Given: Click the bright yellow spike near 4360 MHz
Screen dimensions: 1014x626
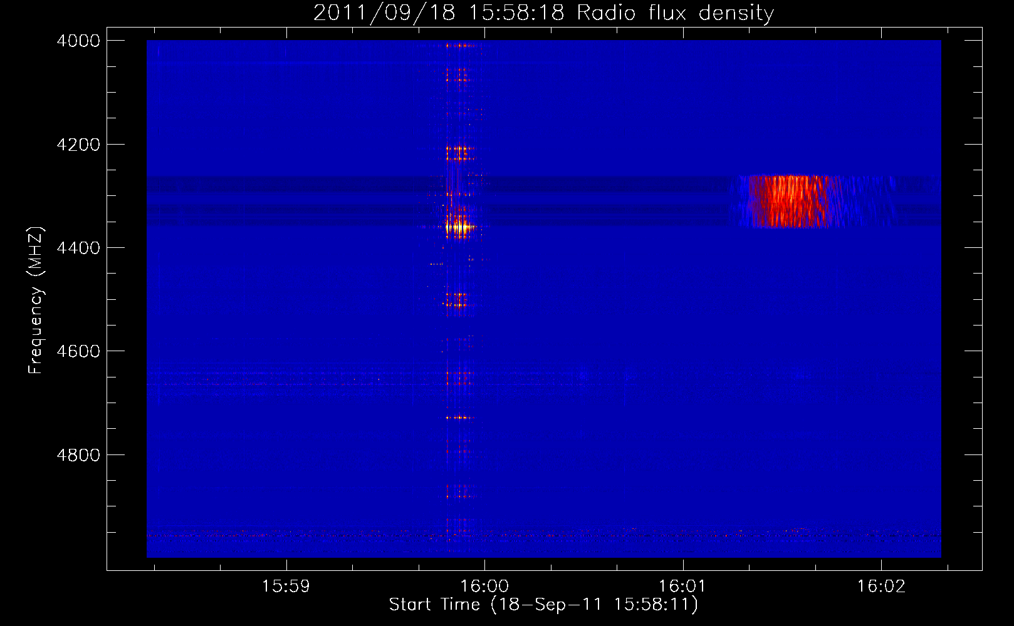Looking at the screenshot, I should click(x=460, y=227).
